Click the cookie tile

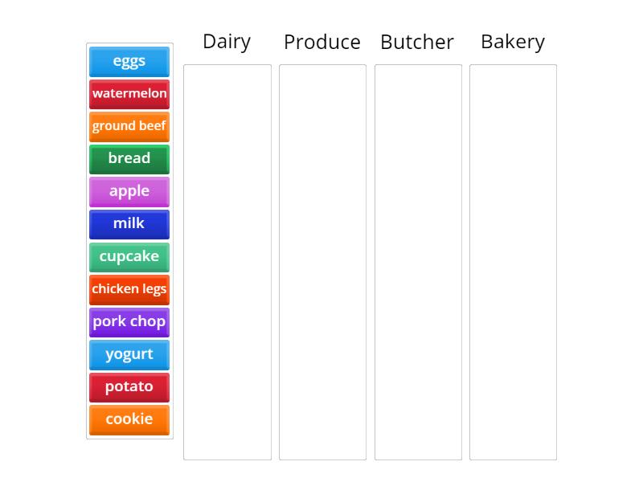129,419
